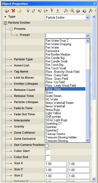
Task: Click the cube with down arrow icon
Action: [x=28, y=11]
